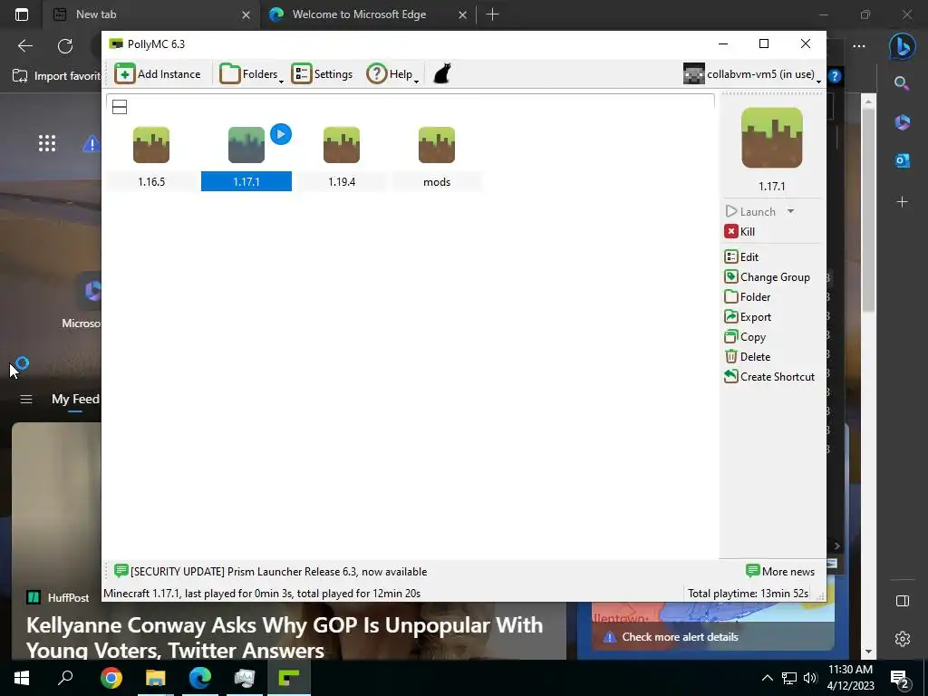Switch to the New tab in Edge
Image resolution: width=928 pixels, height=696 pixels.
[x=151, y=14]
